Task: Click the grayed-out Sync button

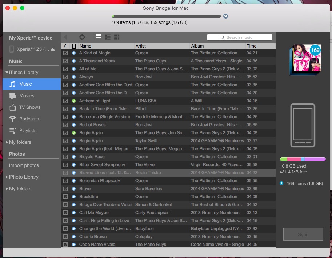Action: 303,234
